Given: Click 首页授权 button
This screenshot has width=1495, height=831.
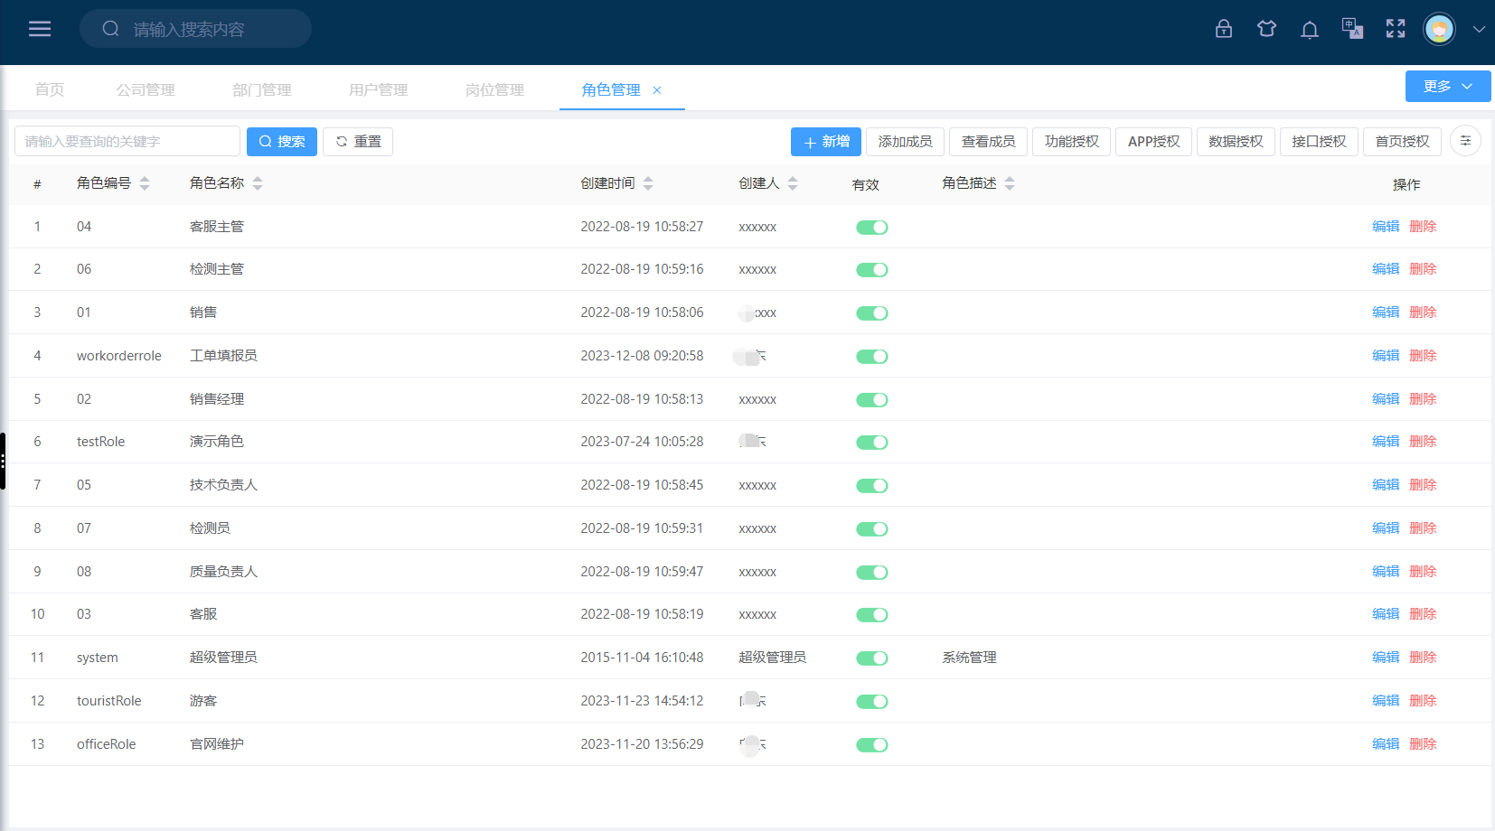Looking at the screenshot, I should coord(1403,142).
